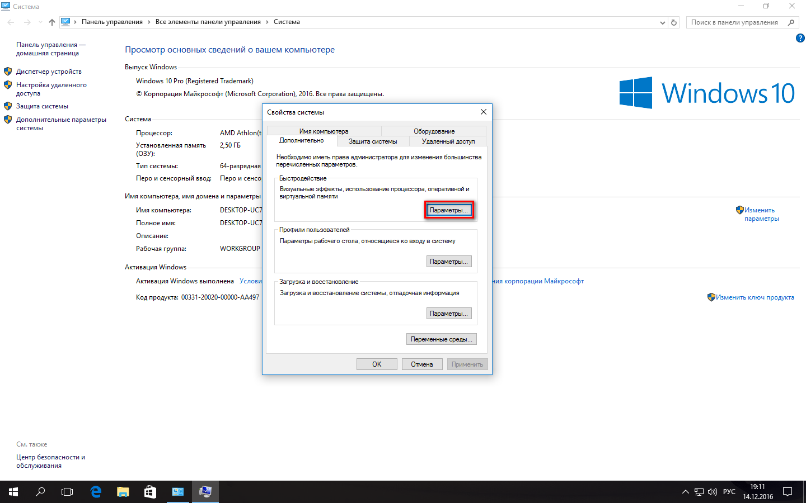The height and width of the screenshot is (503, 806).
Task: Go up one level in Control Panel
Action: (52, 22)
